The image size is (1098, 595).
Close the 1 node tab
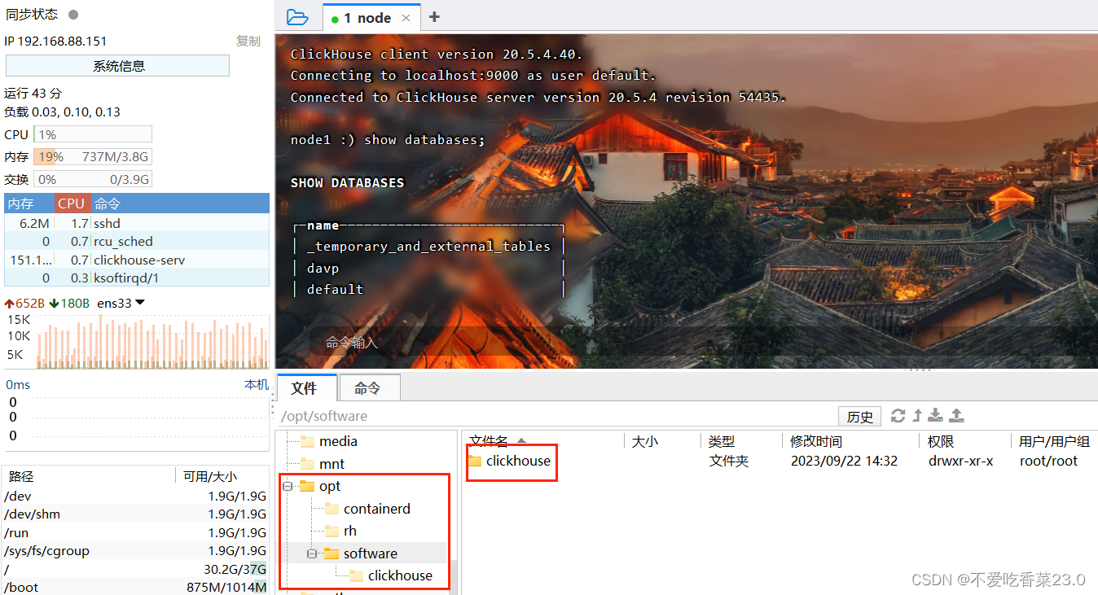(x=406, y=18)
